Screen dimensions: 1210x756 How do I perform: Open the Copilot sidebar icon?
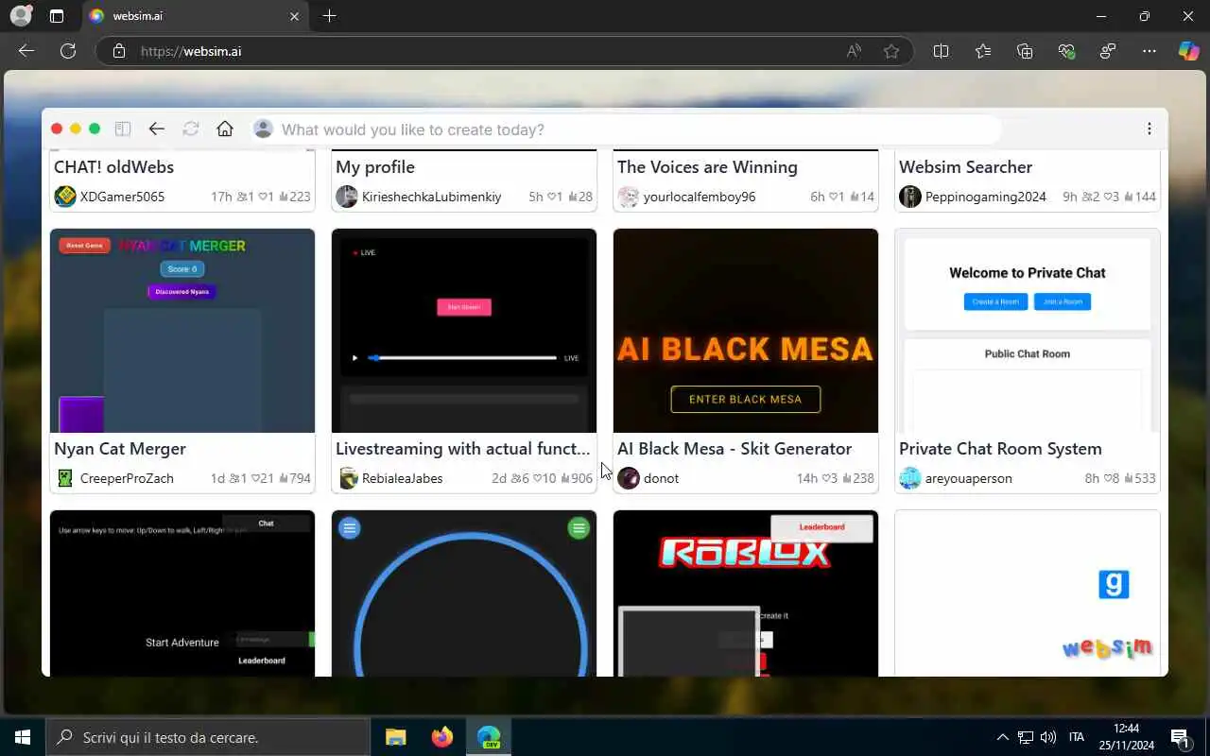[x=1188, y=51]
